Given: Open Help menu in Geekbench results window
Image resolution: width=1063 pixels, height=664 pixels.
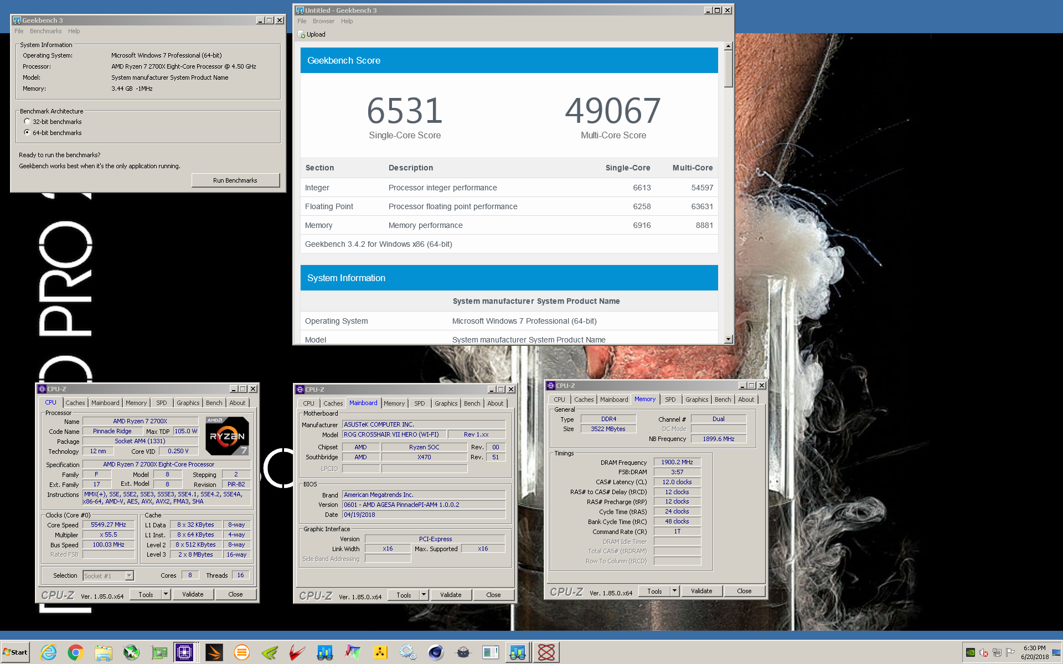Looking at the screenshot, I should (x=347, y=21).
